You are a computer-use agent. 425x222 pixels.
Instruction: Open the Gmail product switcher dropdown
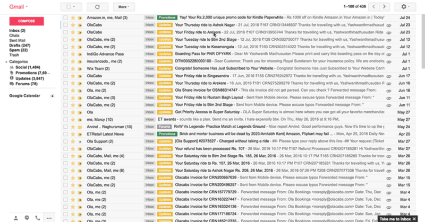(x=19, y=7)
